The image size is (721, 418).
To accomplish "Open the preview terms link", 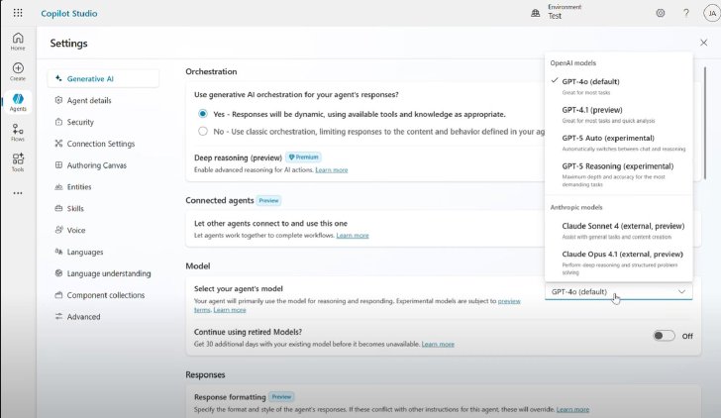I will pyautogui.click(x=509, y=301).
